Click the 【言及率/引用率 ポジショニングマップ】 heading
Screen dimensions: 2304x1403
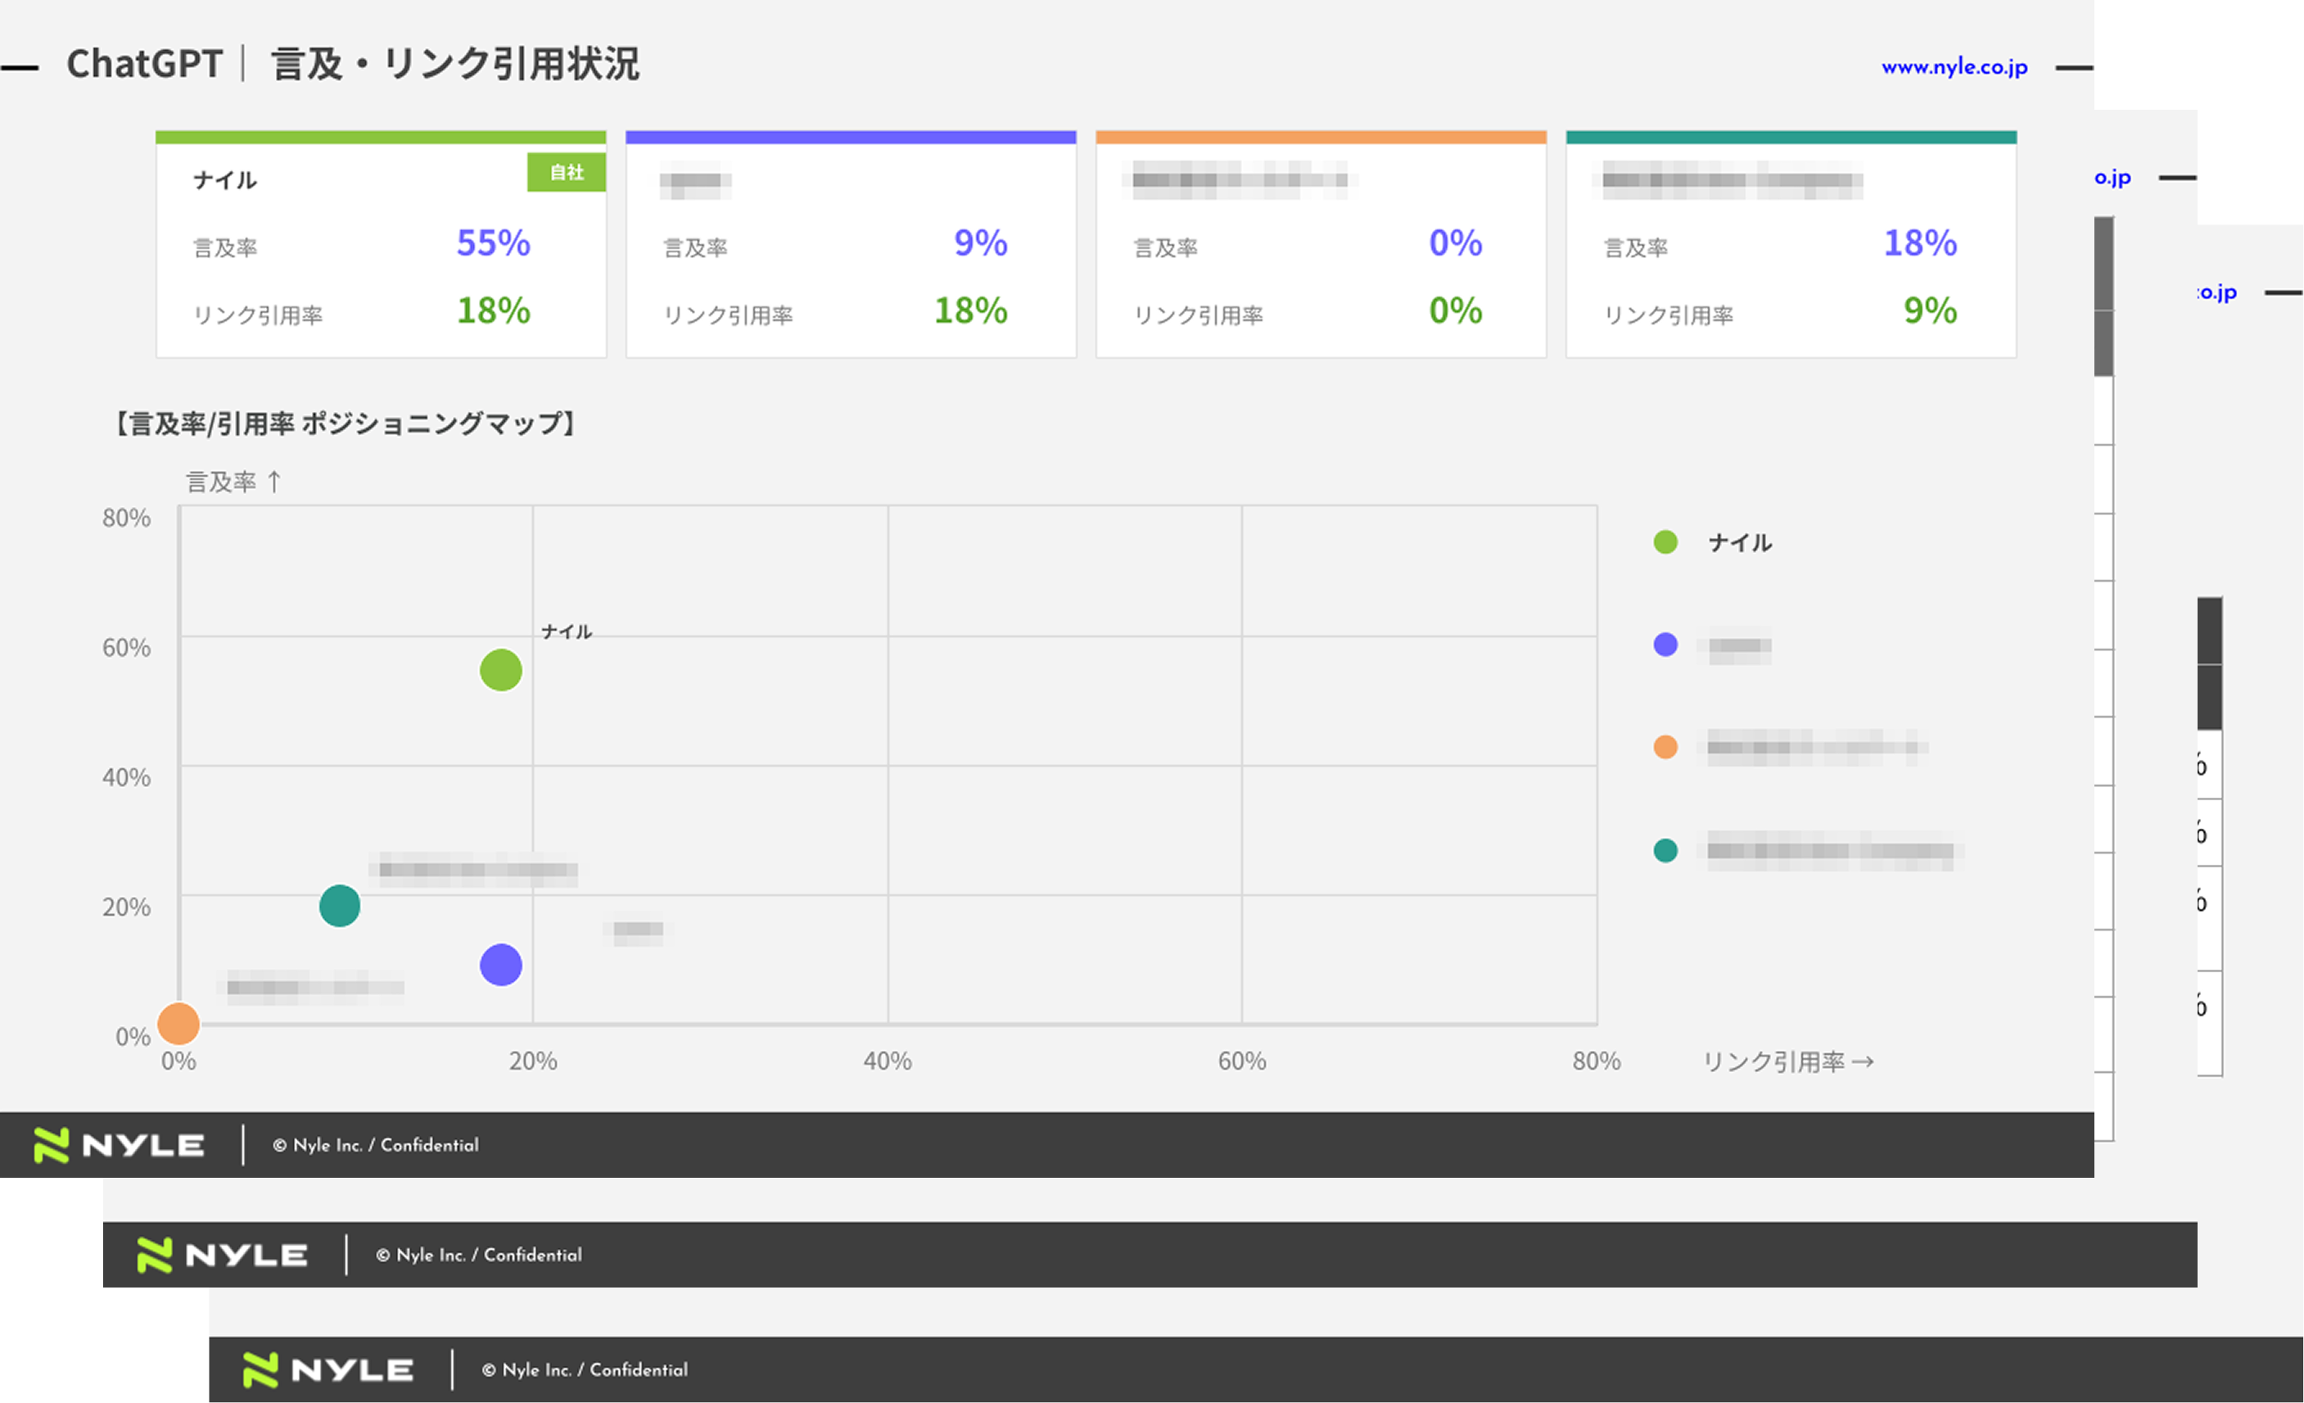pyautogui.click(x=344, y=423)
